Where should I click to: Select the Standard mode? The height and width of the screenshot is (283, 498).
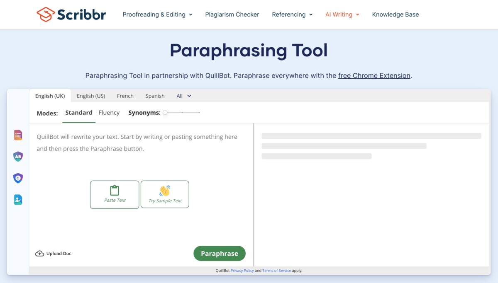point(79,113)
